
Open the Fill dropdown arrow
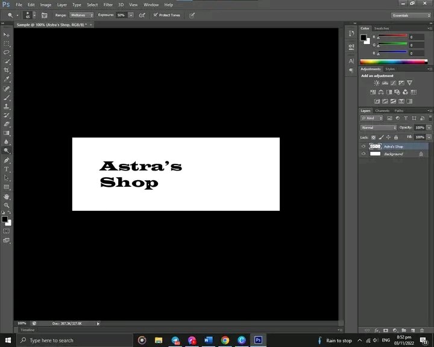(429, 137)
